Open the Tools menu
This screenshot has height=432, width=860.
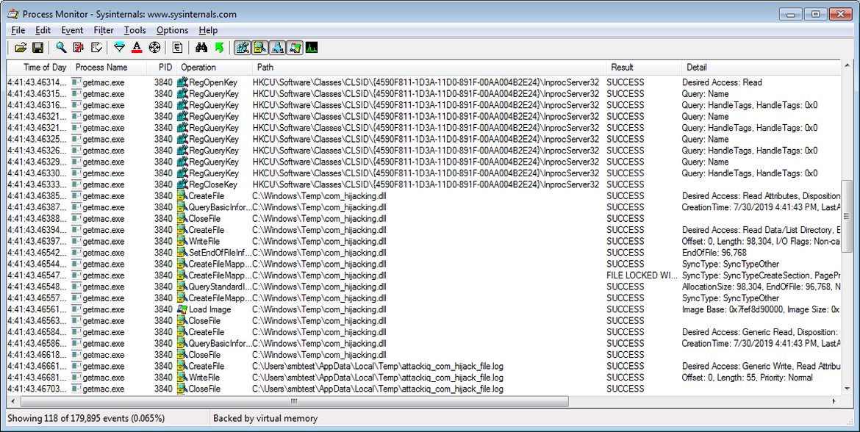[x=135, y=30]
